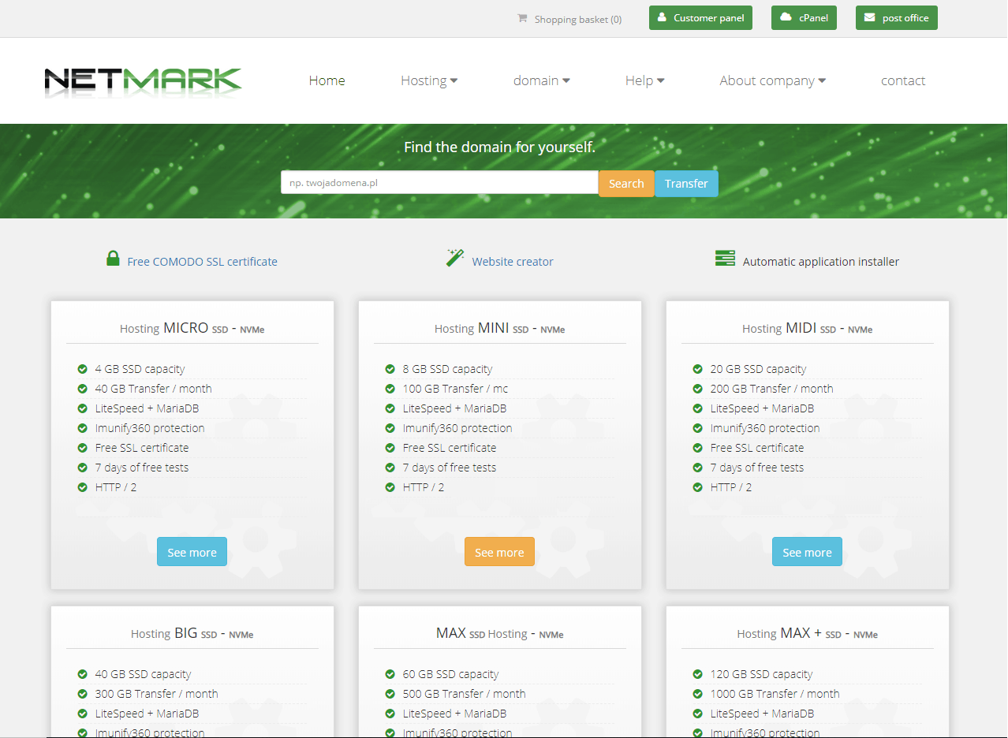Click MIDI's 7 days of free tests text
This screenshot has width=1008, height=738.
(757, 468)
